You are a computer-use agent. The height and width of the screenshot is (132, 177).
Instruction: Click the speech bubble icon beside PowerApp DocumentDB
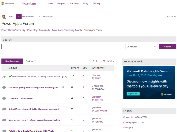[4, 98]
